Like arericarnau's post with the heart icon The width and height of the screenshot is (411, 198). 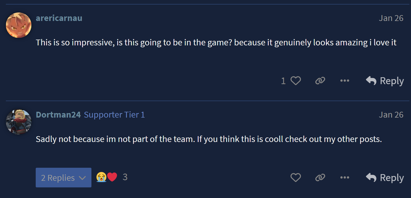click(296, 81)
